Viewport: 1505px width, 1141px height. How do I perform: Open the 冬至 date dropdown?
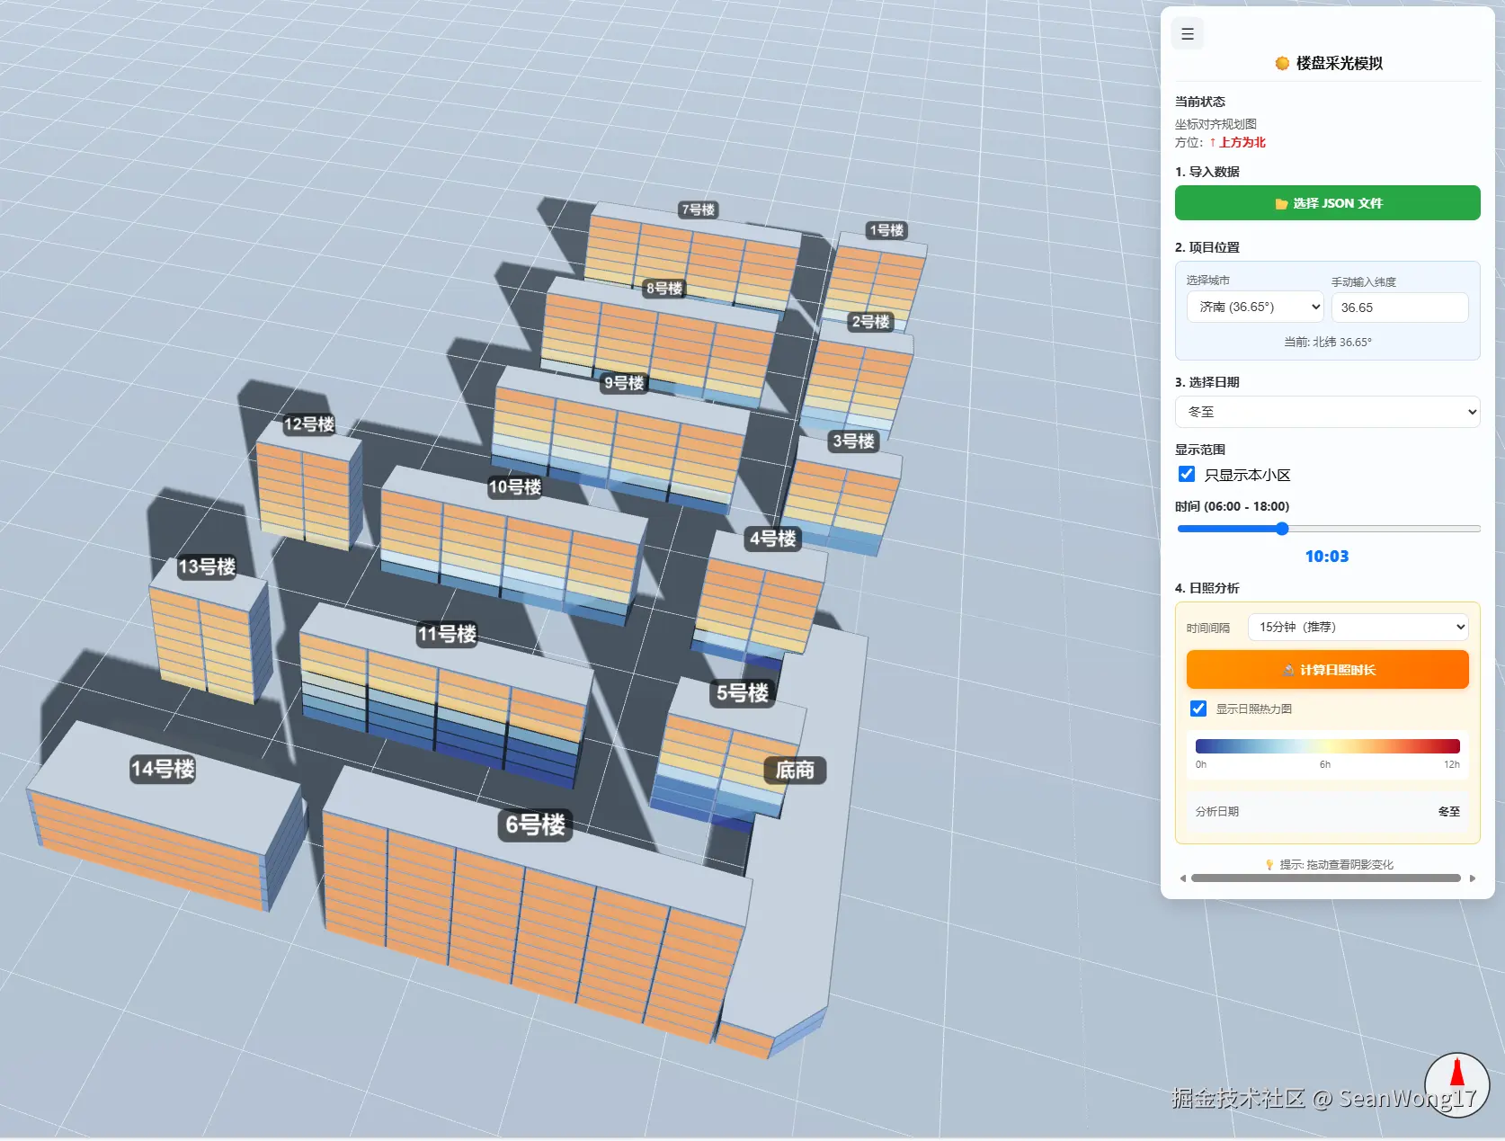tap(1327, 412)
